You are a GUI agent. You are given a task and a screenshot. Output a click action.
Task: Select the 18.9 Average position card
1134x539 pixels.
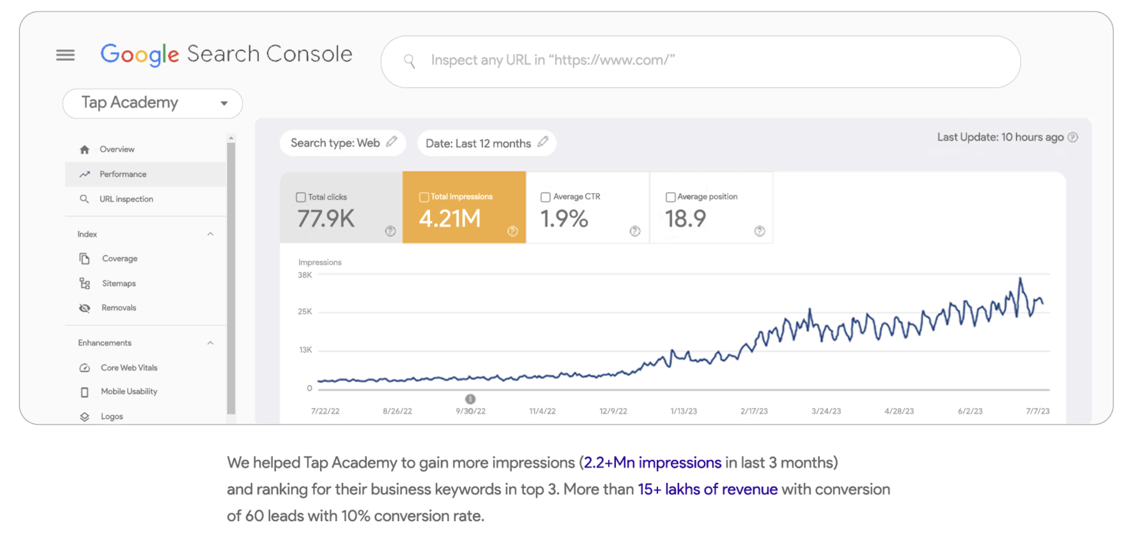point(711,207)
